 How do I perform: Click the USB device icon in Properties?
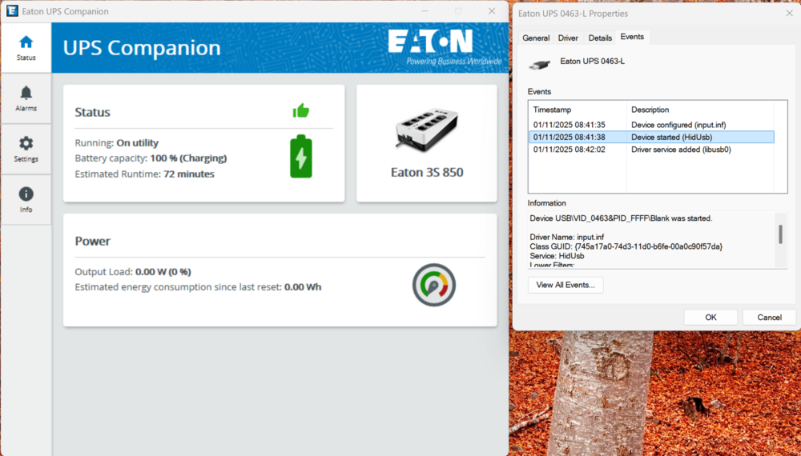click(539, 65)
